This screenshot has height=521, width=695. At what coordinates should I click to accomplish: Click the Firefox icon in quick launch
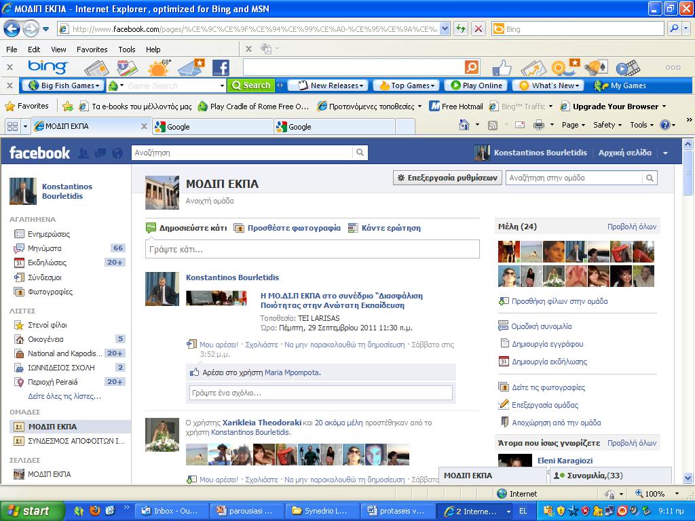[x=94, y=511]
